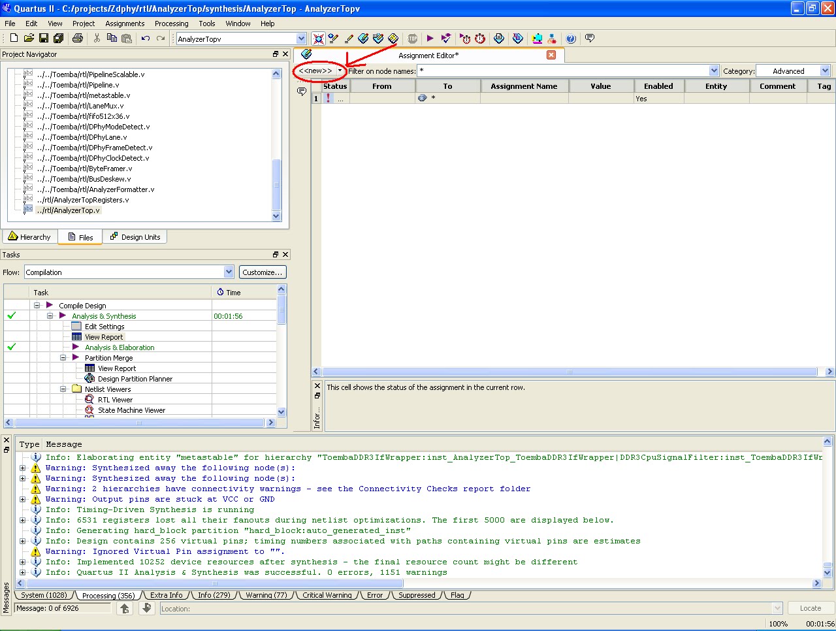Image resolution: width=836 pixels, height=631 pixels.
Task: Click the Open folder toolbar icon
Action: click(29, 39)
